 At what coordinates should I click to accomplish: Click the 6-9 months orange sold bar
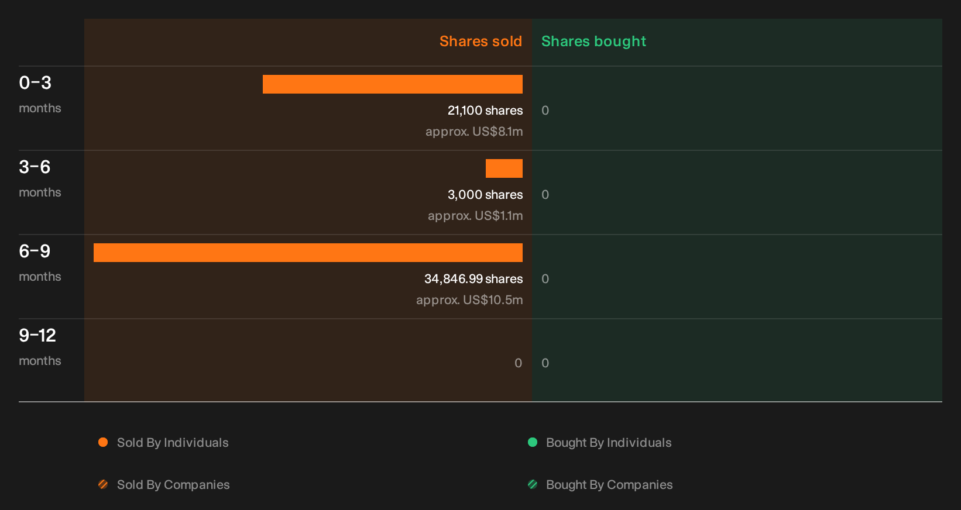[x=308, y=253]
